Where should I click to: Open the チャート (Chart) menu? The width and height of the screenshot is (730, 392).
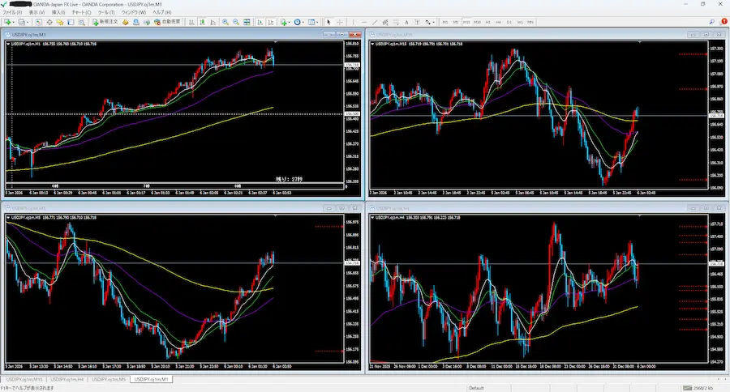pos(80,14)
